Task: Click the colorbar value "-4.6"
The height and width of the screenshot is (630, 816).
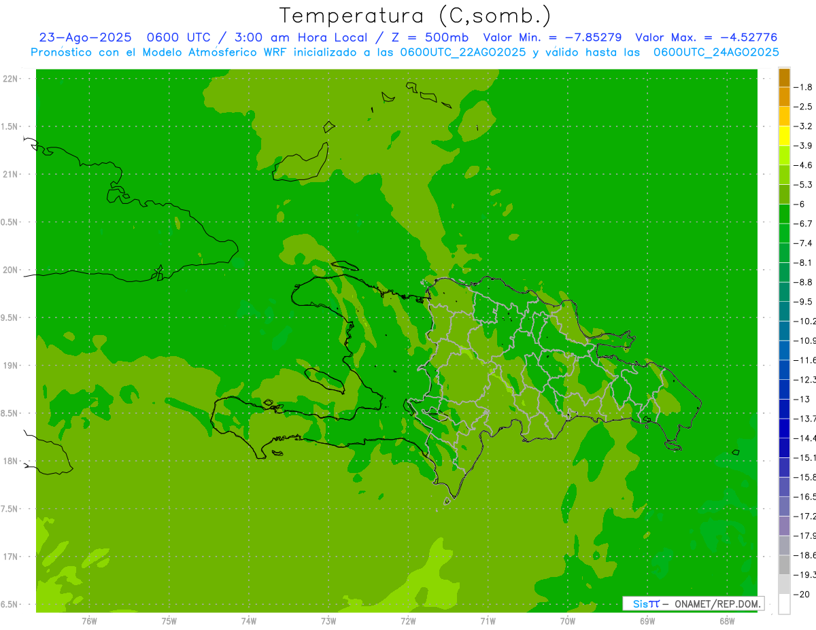Action: click(804, 165)
